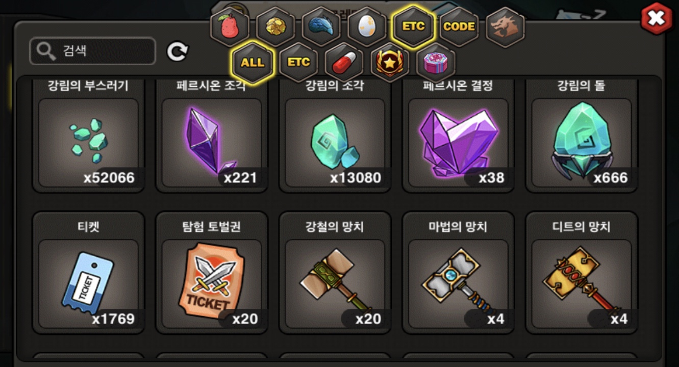
Task: Select the dragon head category icon
Action: click(x=505, y=27)
